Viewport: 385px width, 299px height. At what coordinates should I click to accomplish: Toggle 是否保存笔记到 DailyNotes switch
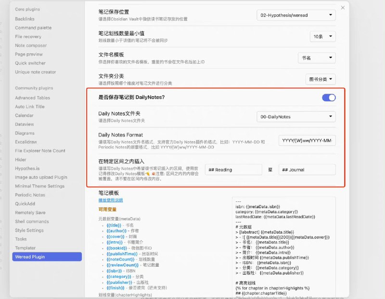click(x=329, y=97)
